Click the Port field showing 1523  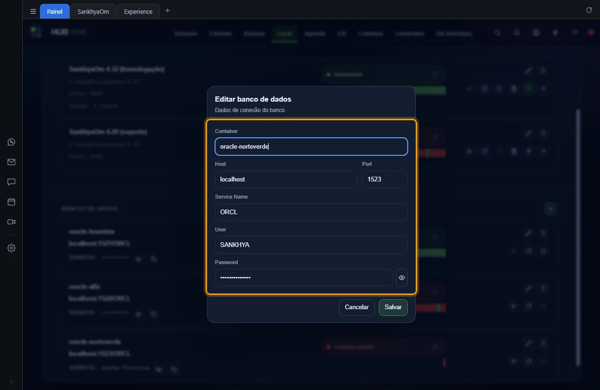pos(385,180)
